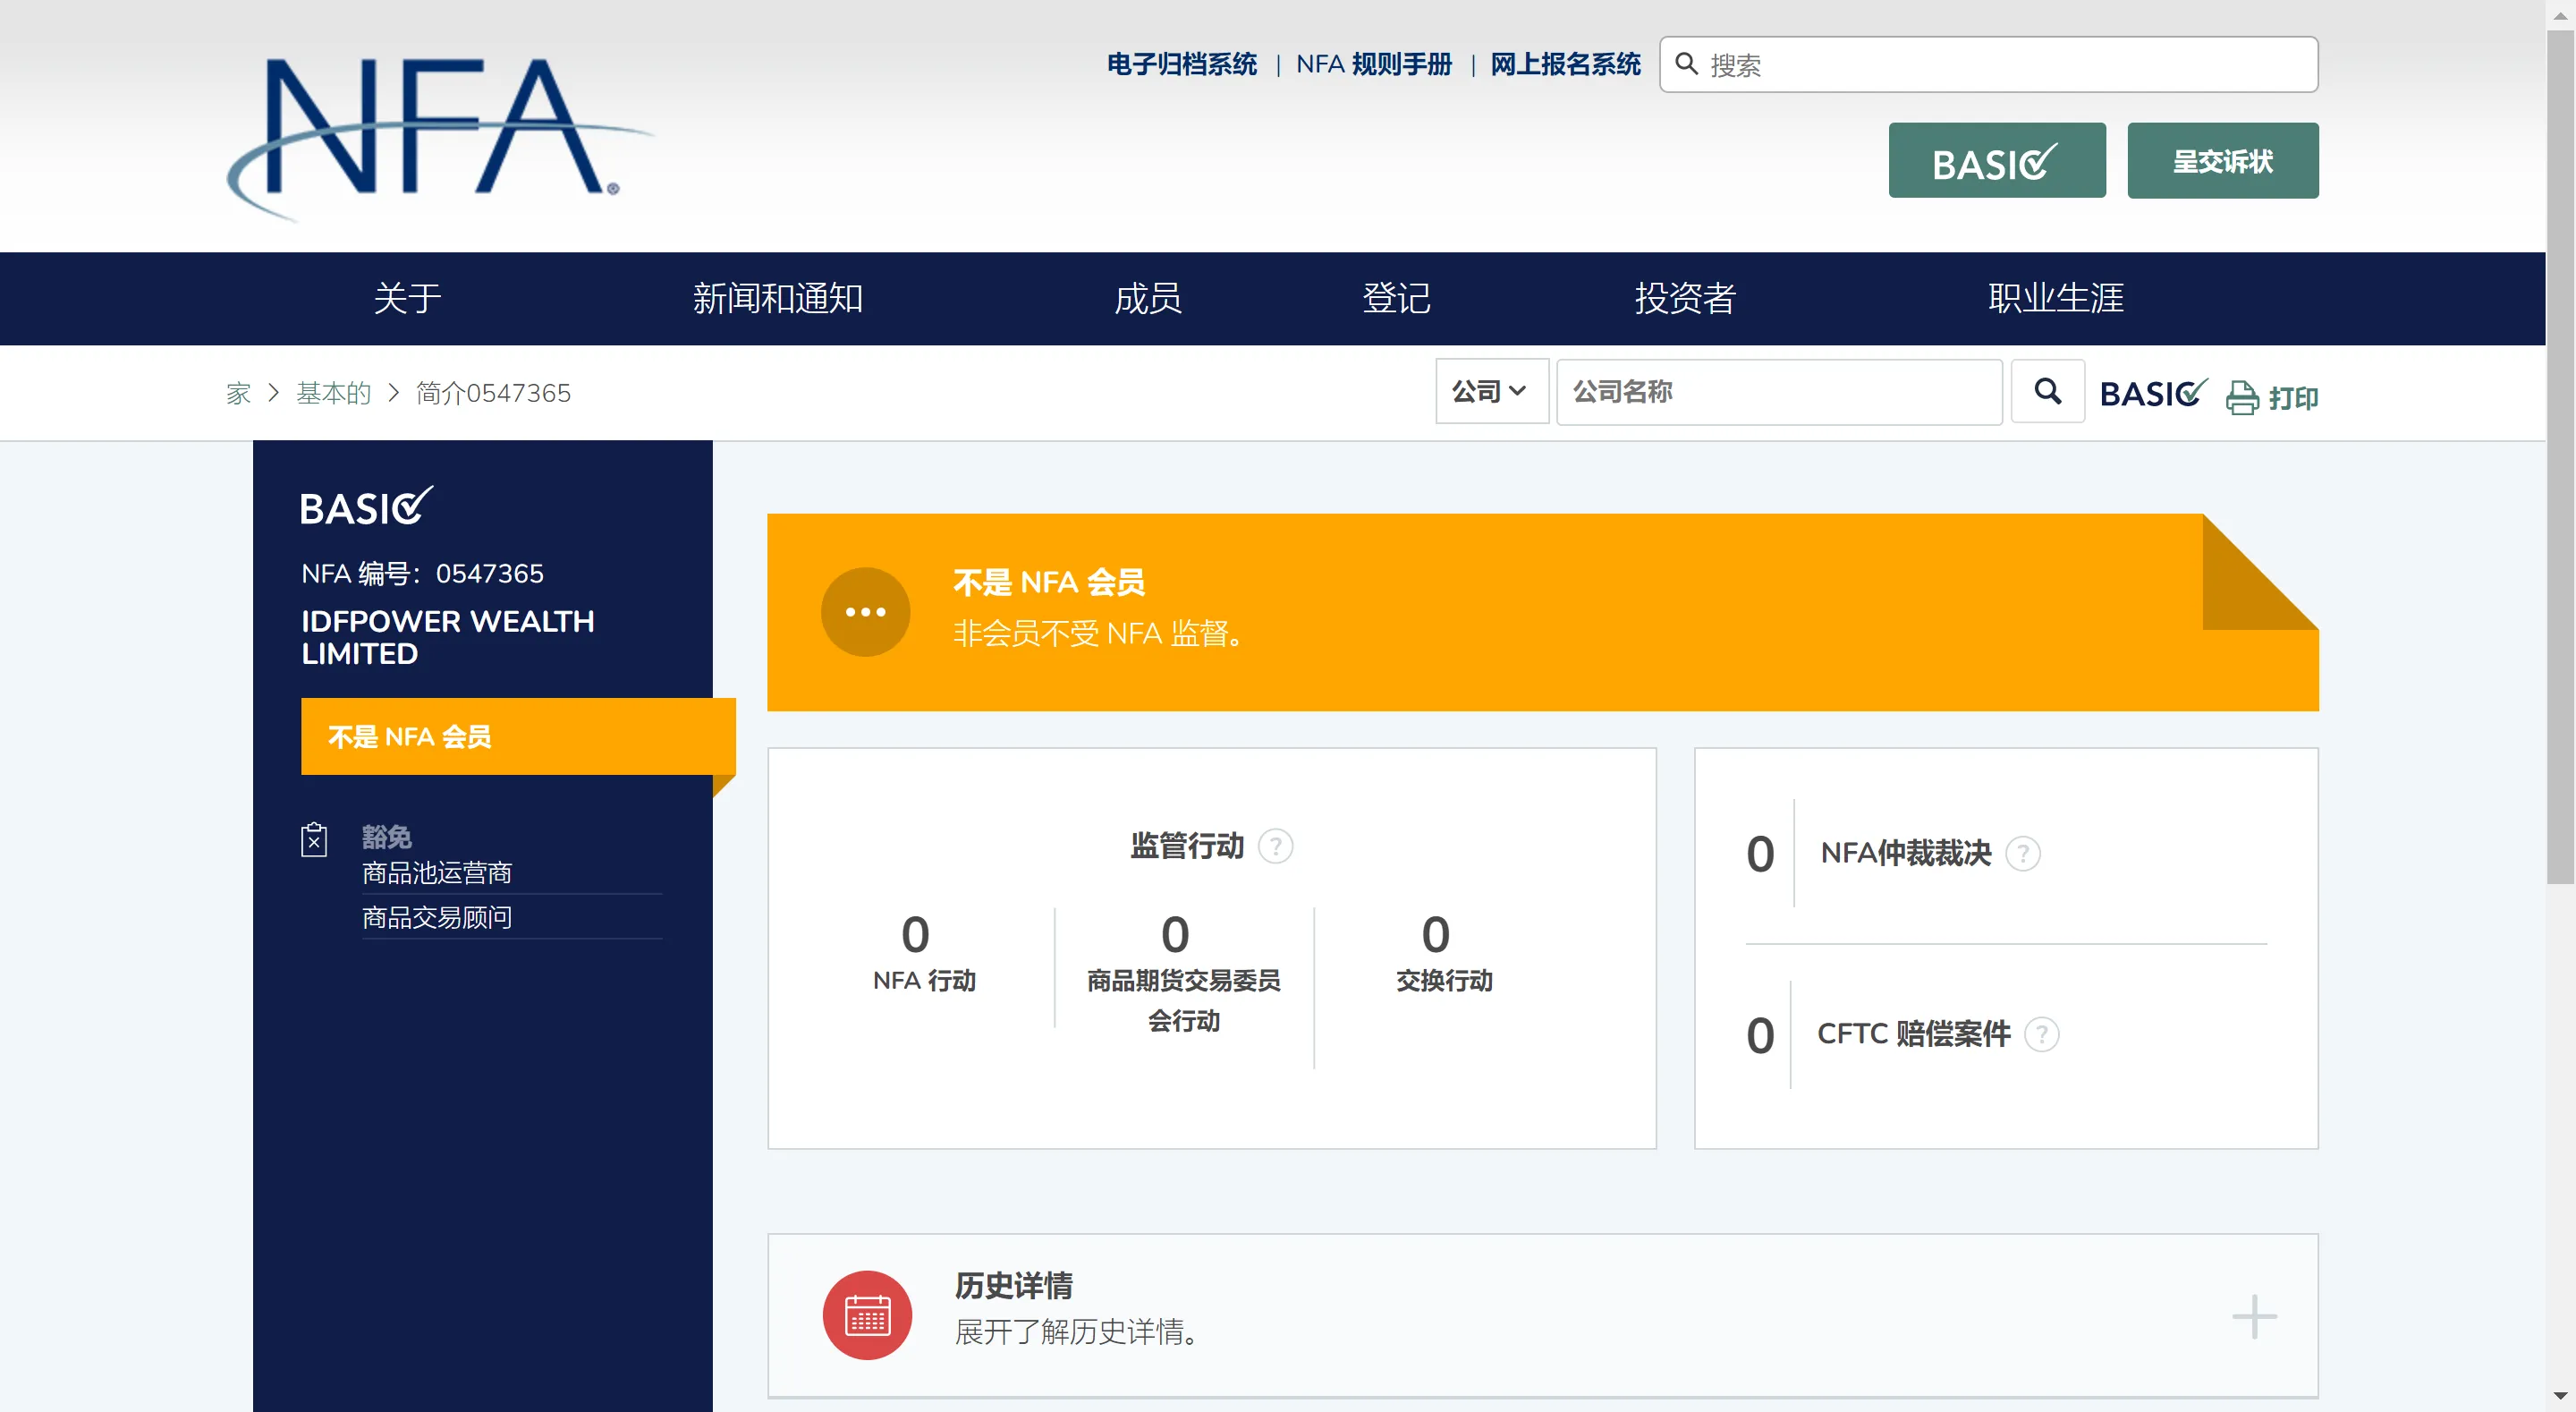Click the help icon beside CFTC 赔偿案件
The width and height of the screenshot is (2576, 1412).
[x=2042, y=1033]
